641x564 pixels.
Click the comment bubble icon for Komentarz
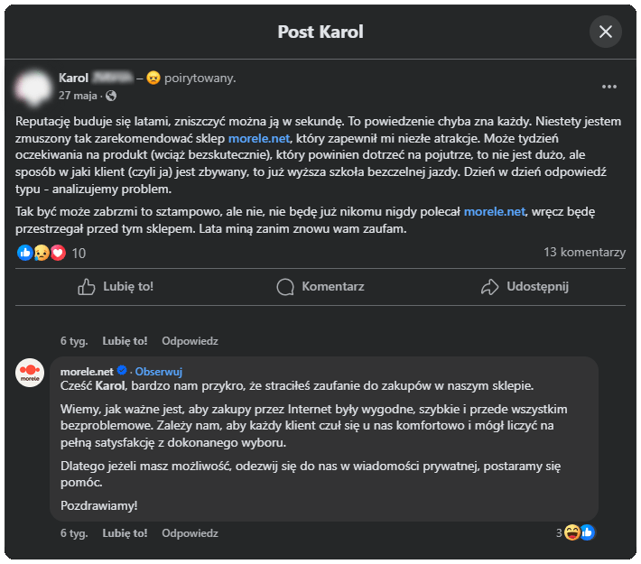tap(285, 287)
